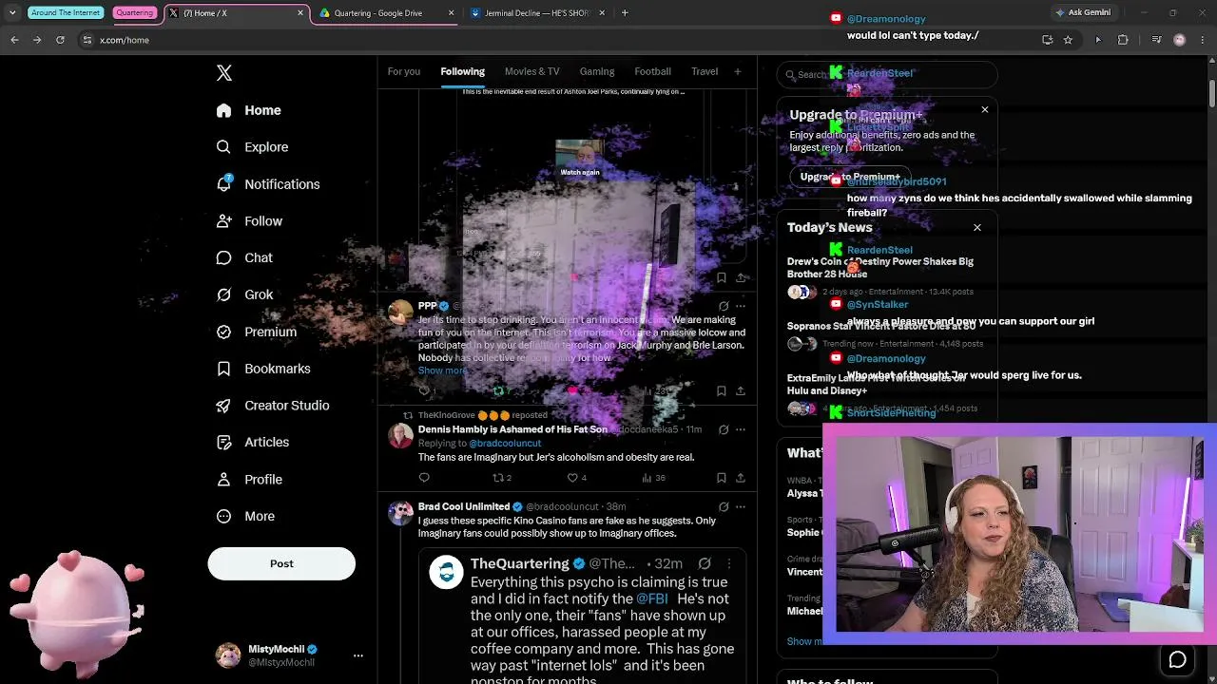Reply to Dennis Hambly's post
This screenshot has width=1217, height=684.
pos(424,478)
